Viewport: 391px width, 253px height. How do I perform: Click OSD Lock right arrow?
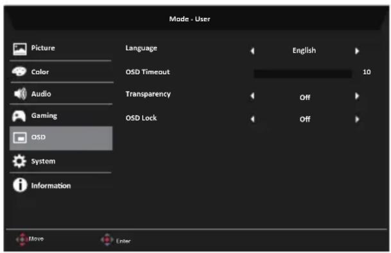357,119
